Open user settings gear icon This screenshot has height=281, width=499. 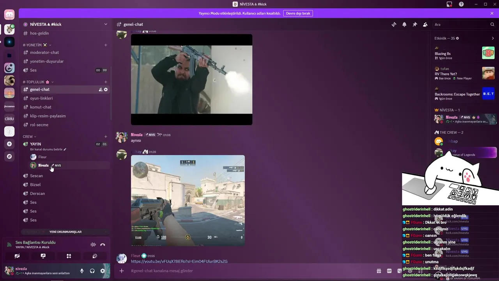(x=103, y=271)
